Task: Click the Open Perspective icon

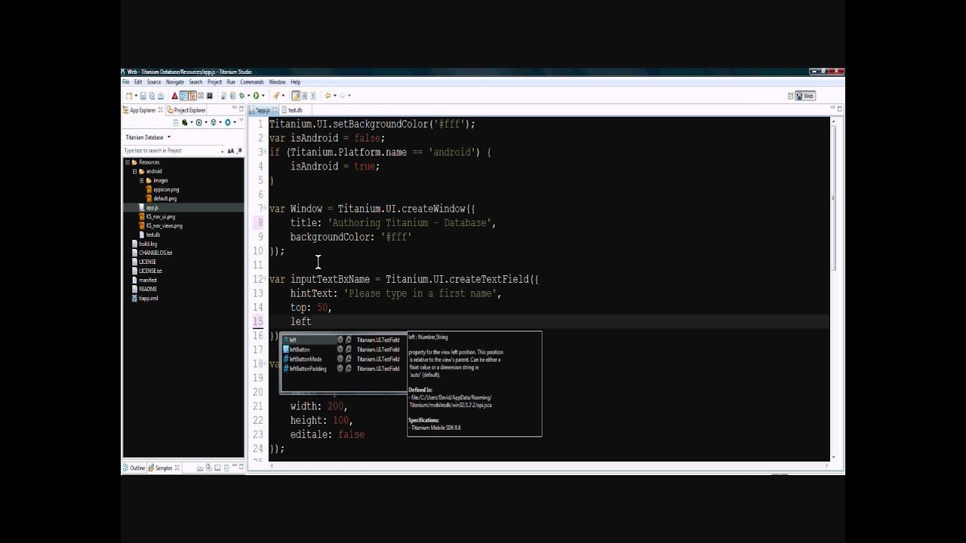Action: pos(790,96)
